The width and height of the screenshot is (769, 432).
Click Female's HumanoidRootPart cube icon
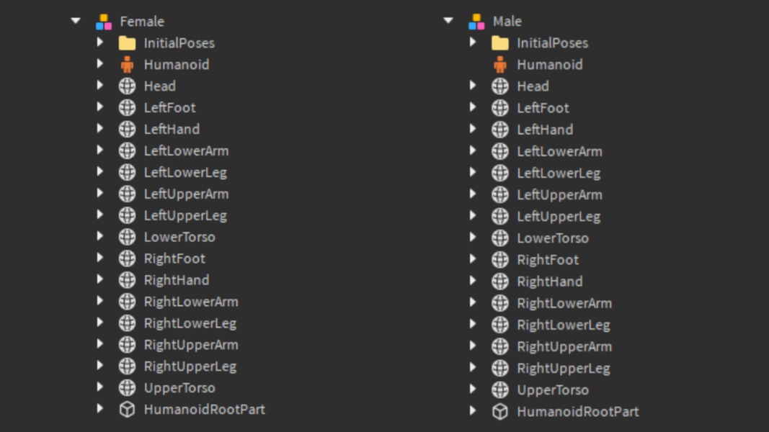127,410
